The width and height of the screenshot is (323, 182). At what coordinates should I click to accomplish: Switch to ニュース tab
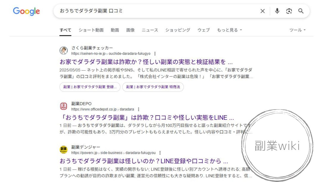(150, 30)
